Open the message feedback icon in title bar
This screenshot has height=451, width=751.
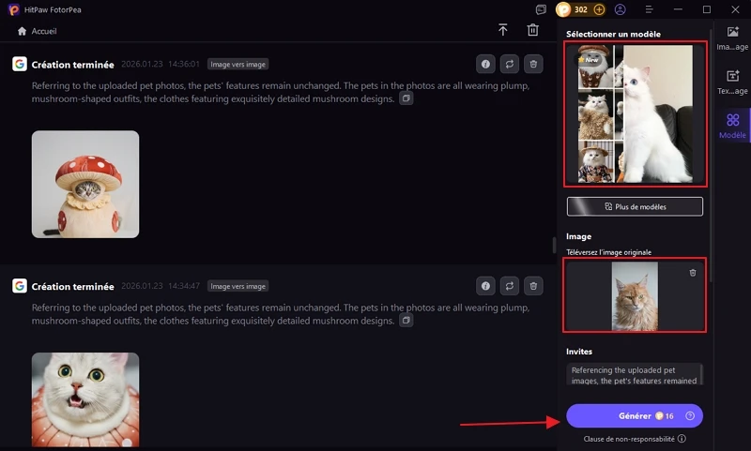[541, 9]
